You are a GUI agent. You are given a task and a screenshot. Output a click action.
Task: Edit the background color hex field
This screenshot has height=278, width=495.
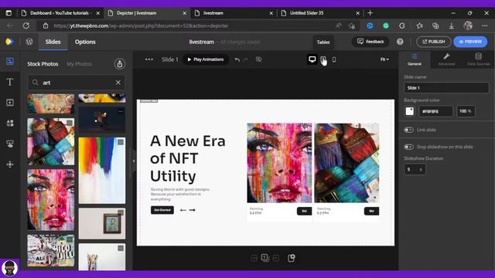point(435,111)
